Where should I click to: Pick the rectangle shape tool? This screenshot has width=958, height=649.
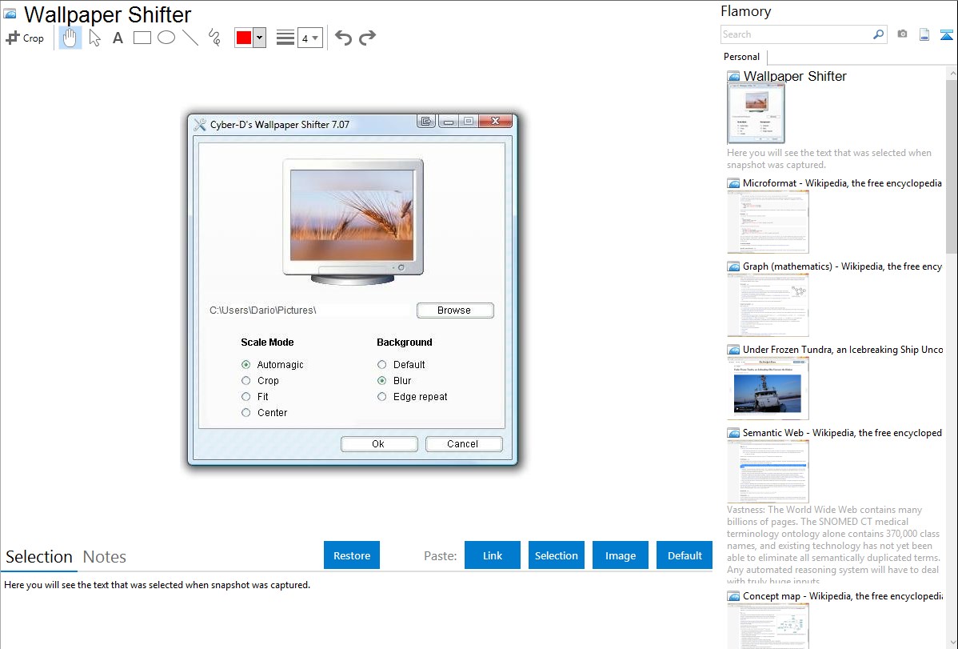[142, 38]
